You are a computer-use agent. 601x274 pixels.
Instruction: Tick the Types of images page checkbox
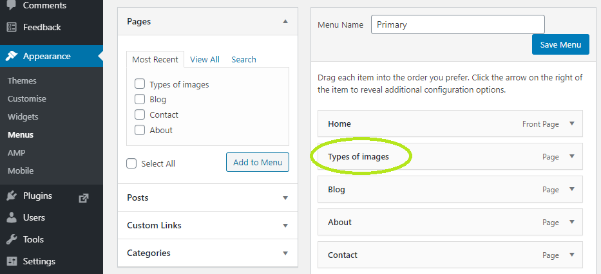click(140, 84)
